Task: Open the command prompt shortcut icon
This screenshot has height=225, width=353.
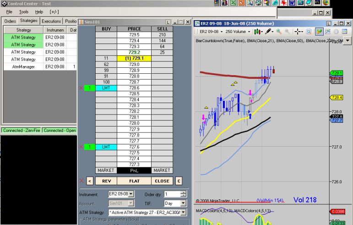Action: 317,3
